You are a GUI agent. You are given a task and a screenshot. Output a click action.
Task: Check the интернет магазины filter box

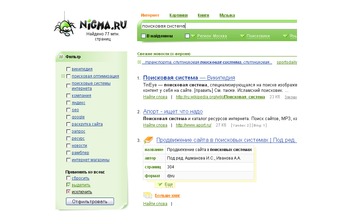pyautogui.click(x=68, y=160)
